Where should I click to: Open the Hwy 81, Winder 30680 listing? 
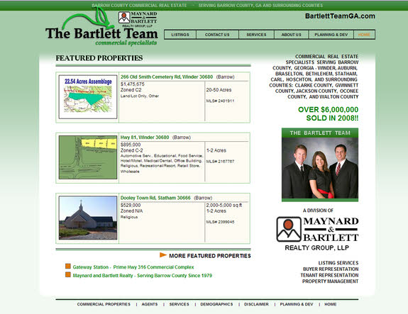pyautogui.click(x=145, y=138)
